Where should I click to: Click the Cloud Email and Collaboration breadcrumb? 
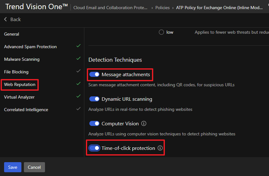(110, 8)
